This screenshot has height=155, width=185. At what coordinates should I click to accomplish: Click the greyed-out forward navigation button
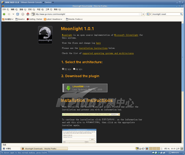pyautogui.click(x=9, y=14)
